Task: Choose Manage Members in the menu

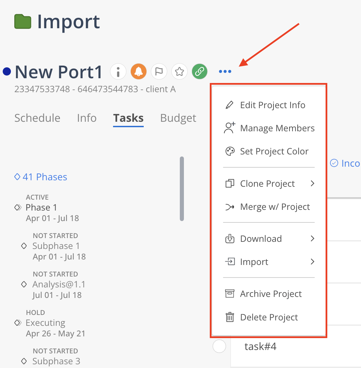Action: point(277,128)
